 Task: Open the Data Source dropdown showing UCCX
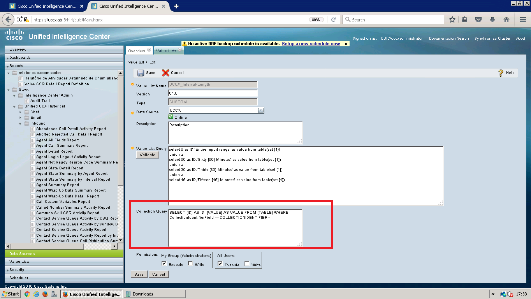261,110
